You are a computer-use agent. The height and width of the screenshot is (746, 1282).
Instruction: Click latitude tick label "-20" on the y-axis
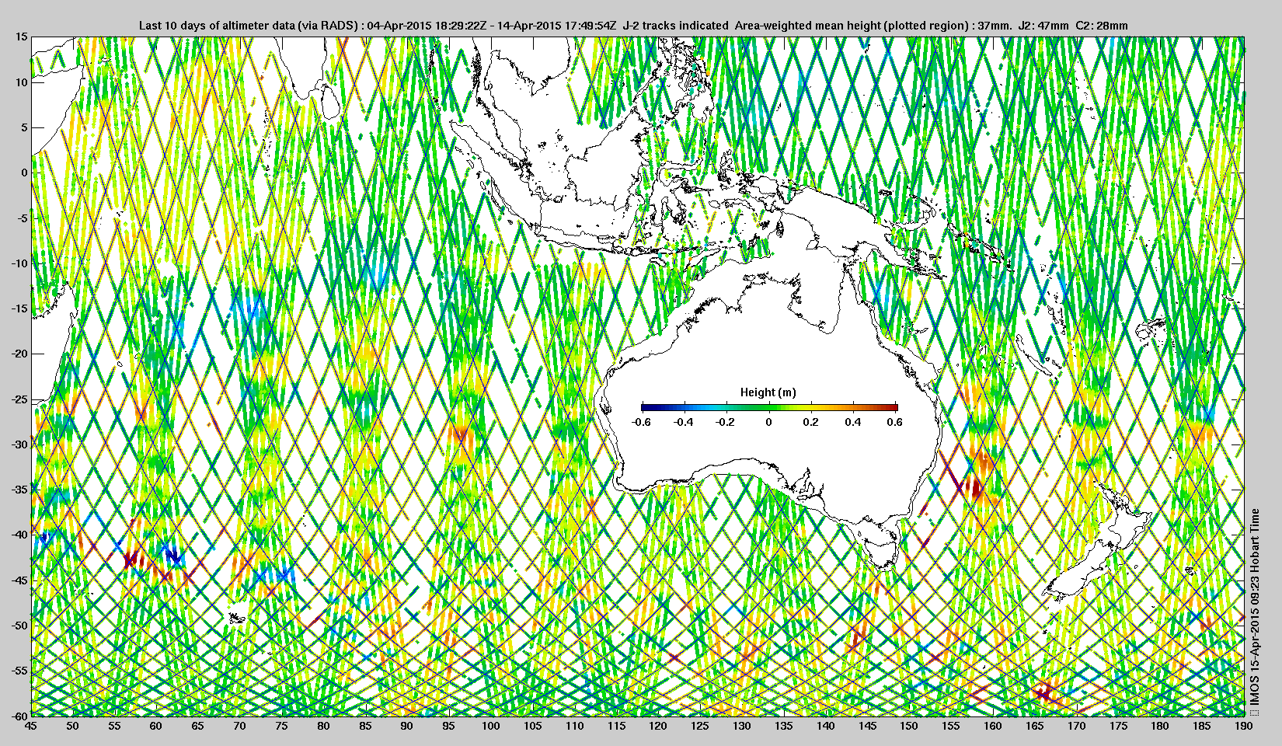click(19, 354)
